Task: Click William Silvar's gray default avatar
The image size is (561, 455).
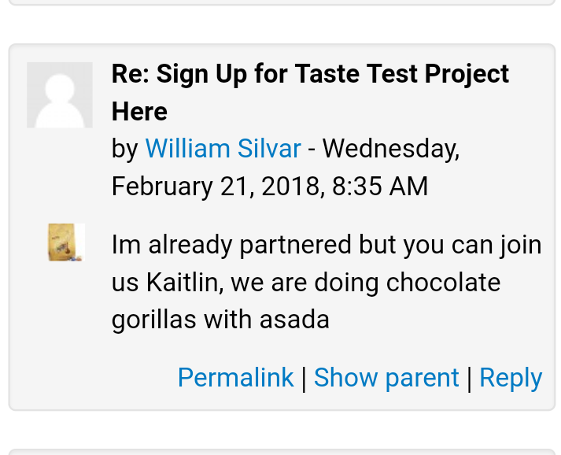Action: point(60,95)
